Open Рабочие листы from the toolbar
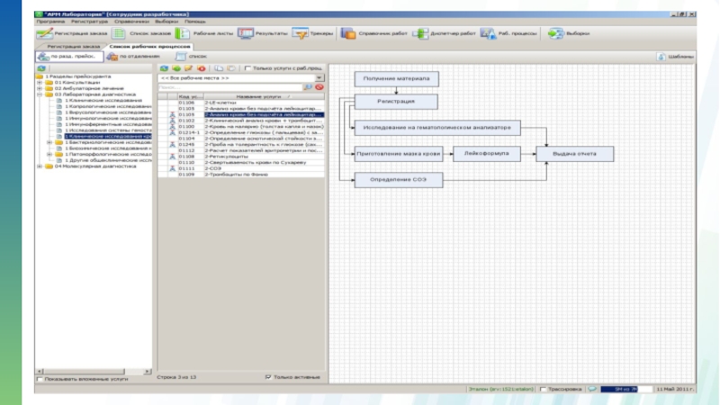 click(x=182, y=33)
